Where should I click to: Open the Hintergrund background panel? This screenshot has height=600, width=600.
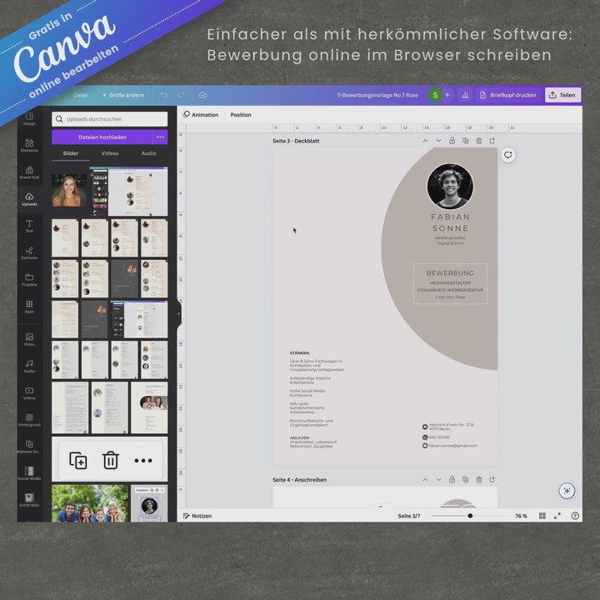(x=29, y=419)
